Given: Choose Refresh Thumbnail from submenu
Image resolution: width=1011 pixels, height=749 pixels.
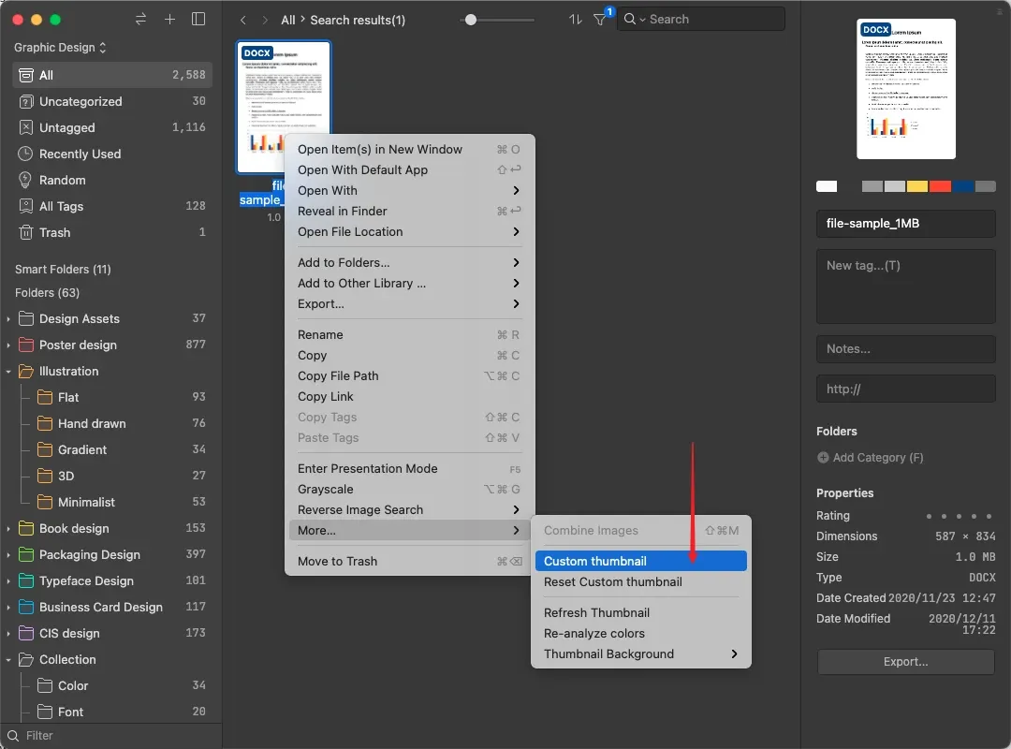Looking at the screenshot, I should pyautogui.click(x=596, y=612).
